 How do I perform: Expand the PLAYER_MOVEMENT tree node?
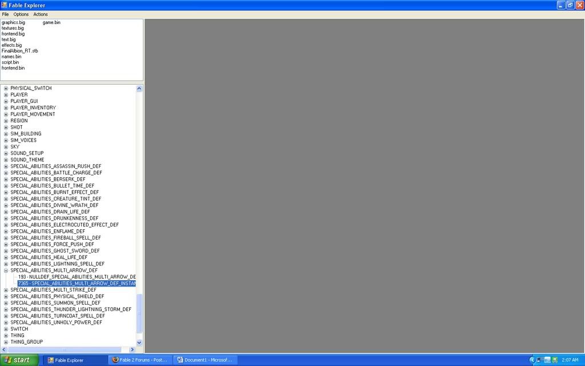point(6,114)
